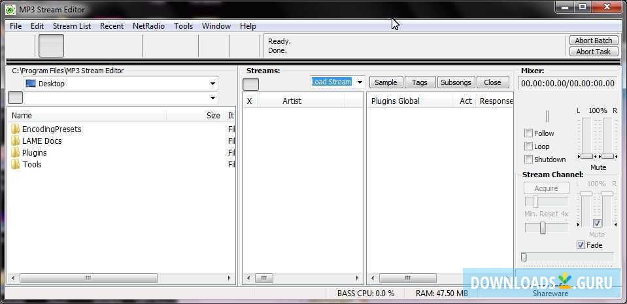Screen dimensions: 627x304
Task: Click the X column header in Streams
Action: [250, 101]
